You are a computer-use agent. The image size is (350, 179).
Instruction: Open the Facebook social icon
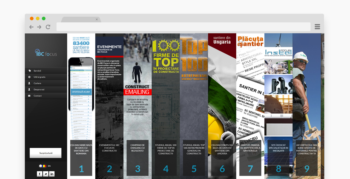point(39,174)
